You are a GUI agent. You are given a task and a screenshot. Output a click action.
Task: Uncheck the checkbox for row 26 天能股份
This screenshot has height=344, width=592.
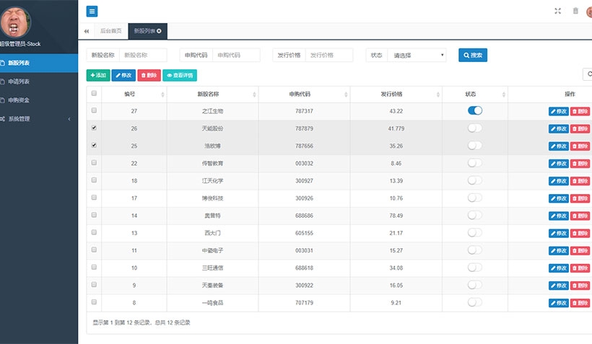click(x=94, y=128)
